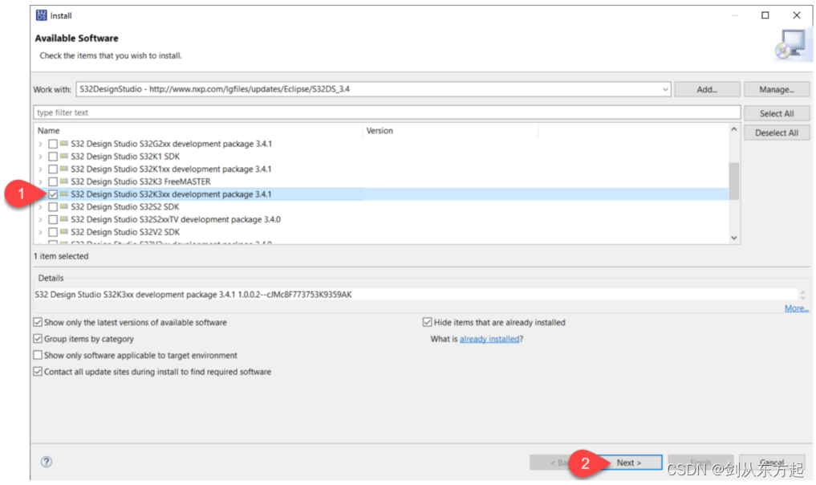This screenshot has width=816, height=485.
Task: Click category icon of S32K3 FreeMASTER
Action: click(64, 181)
